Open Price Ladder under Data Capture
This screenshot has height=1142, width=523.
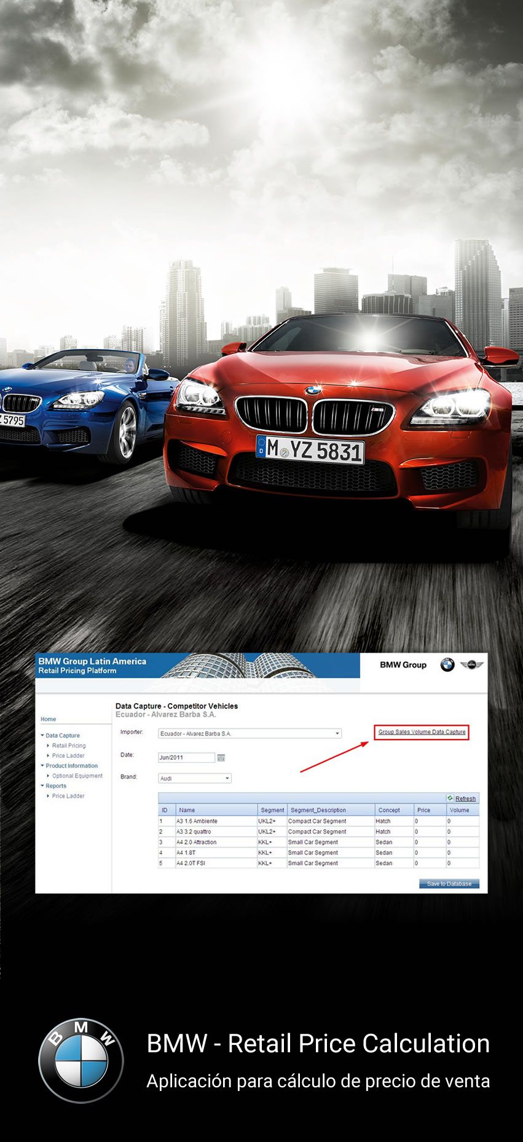click(68, 755)
